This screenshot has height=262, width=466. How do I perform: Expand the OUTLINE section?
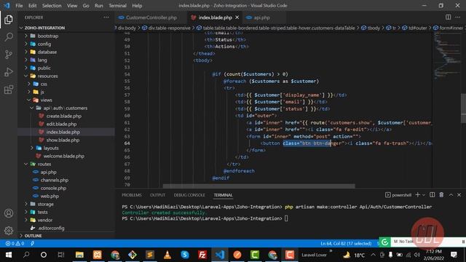[x=33, y=236]
